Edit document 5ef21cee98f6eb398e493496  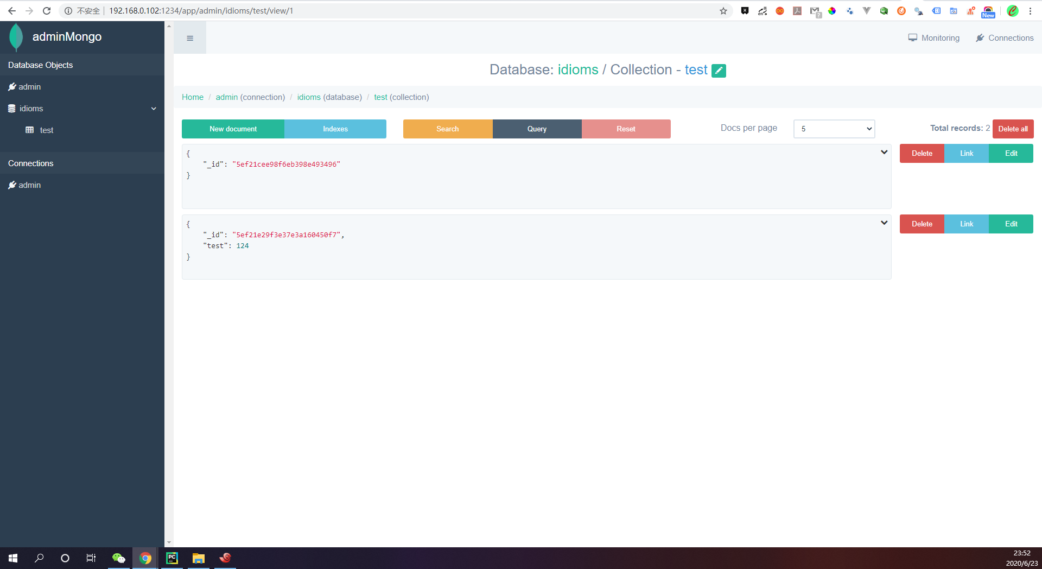click(x=1011, y=154)
